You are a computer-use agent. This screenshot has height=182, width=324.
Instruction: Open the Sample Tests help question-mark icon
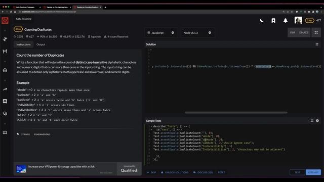pyautogui.click(x=317, y=121)
